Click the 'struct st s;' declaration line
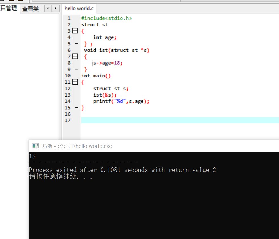Image resolution: width=279 pixels, height=239 pixels. point(111,89)
